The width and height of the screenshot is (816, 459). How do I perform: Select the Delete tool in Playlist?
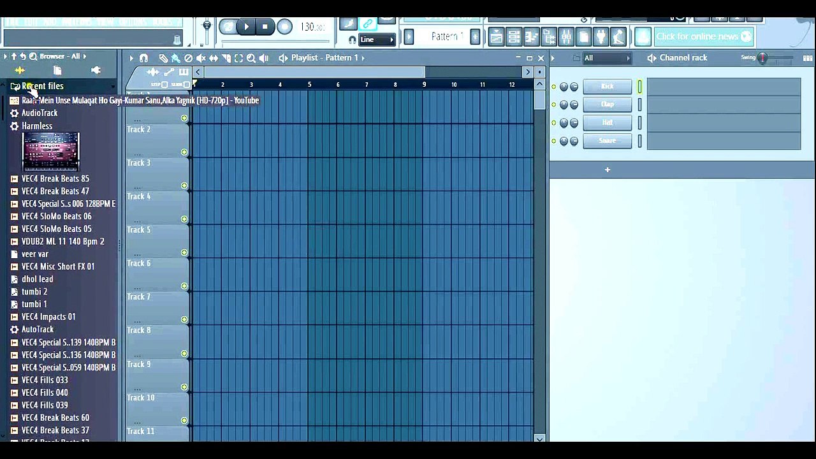coord(188,58)
